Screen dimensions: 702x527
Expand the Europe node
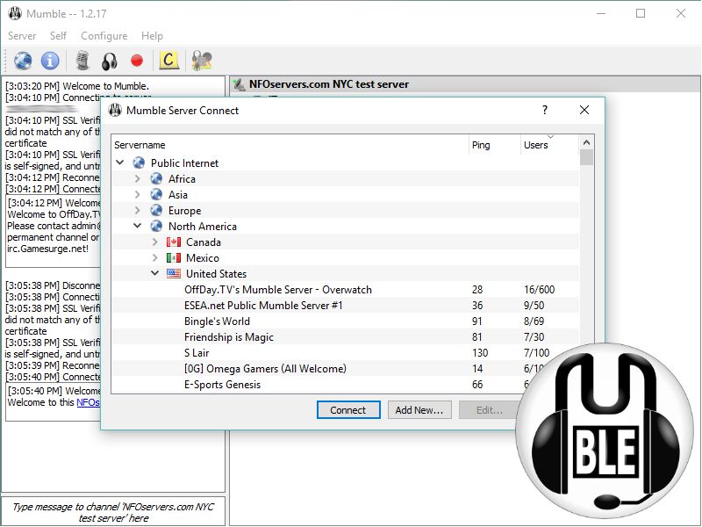138,210
